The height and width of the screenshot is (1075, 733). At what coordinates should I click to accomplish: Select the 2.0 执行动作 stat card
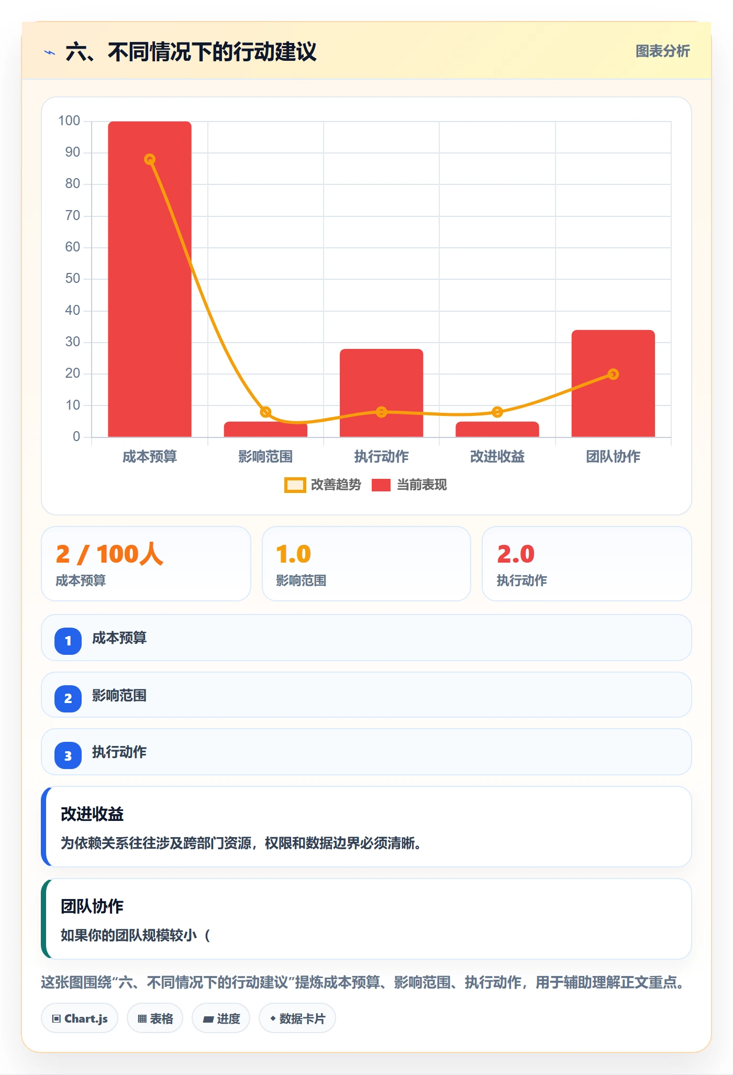[x=587, y=564]
